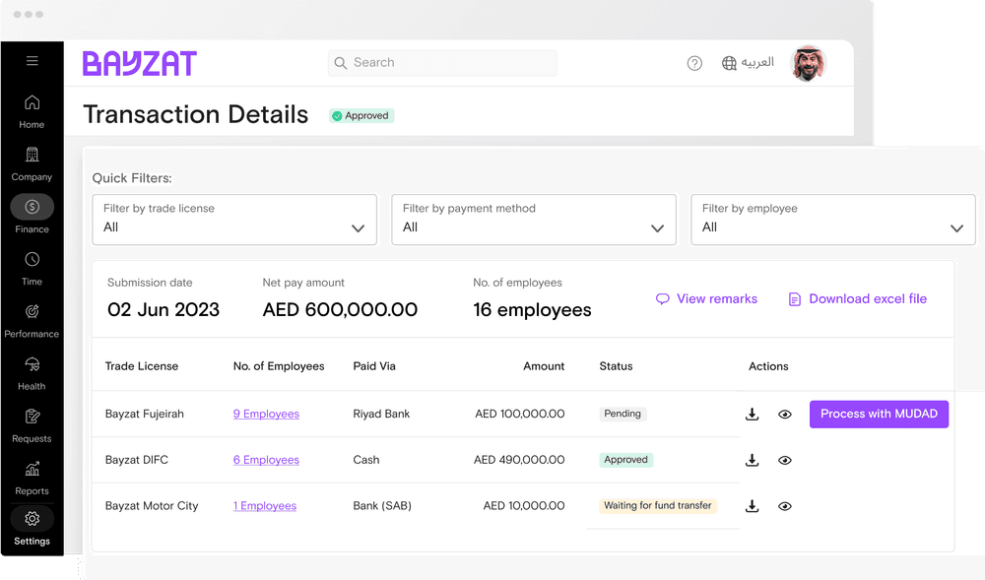
Task: Click the Transaction Details heading
Action: pos(195,115)
